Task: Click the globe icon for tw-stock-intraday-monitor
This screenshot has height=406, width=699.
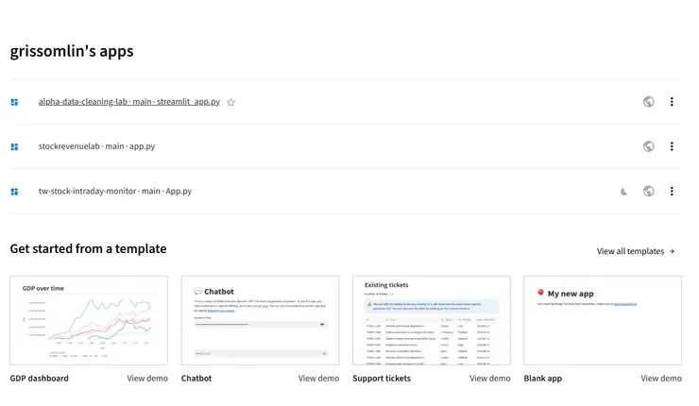Action: [x=649, y=191]
